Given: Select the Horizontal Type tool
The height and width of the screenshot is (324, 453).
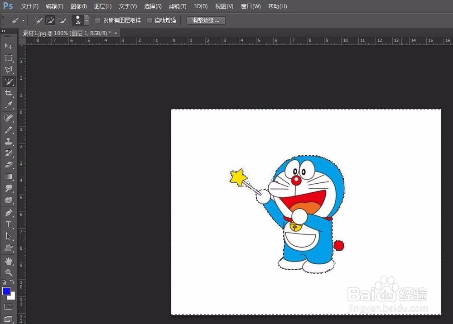Looking at the screenshot, I should pyautogui.click(x=8, y=224).
